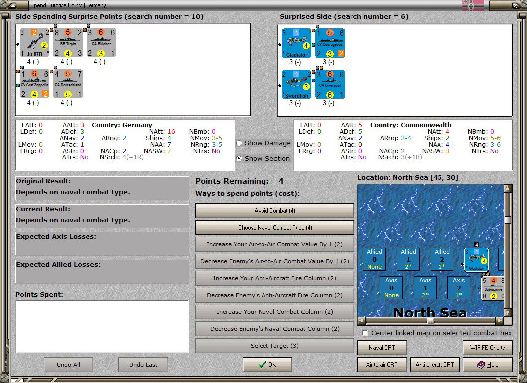Screen dimensions: 527x383
Task: Click Germany's 'NSrch:' value 4(+1R)
Action: click(x=133, y=157)
